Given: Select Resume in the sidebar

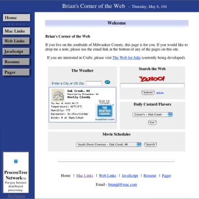Looking at the screenshot, I should click(16, 62).
